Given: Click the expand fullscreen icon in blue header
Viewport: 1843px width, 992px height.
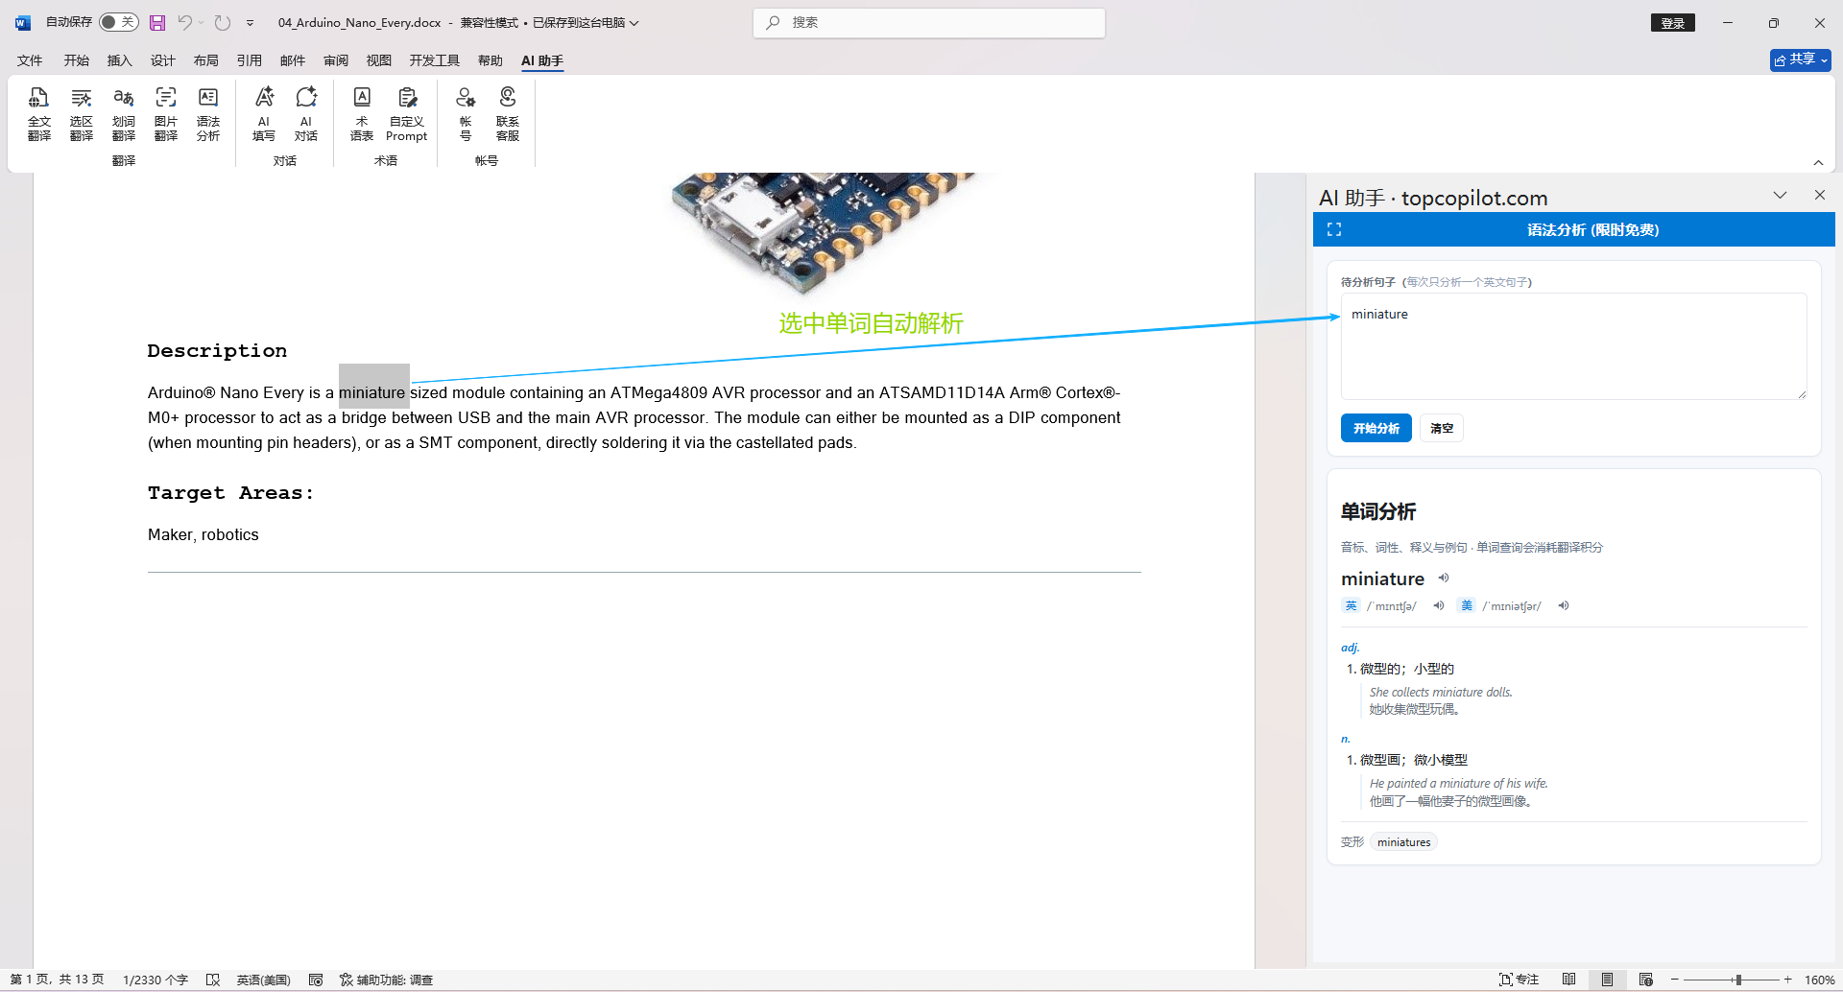Looking at the screenshot, I should 1334,229.
